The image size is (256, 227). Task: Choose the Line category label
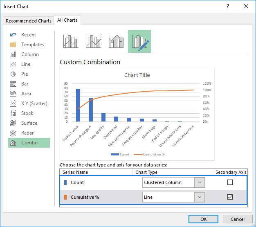(x=26, y=64)
